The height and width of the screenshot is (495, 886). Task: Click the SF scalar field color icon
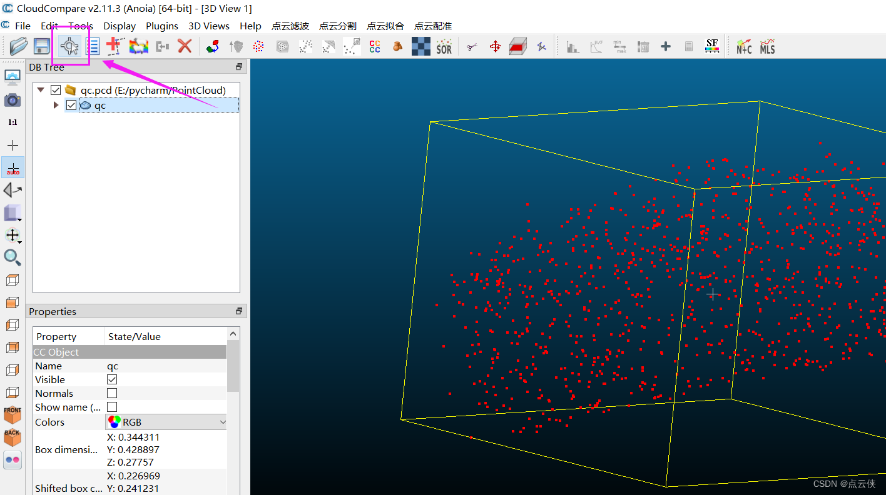[711, 46]
